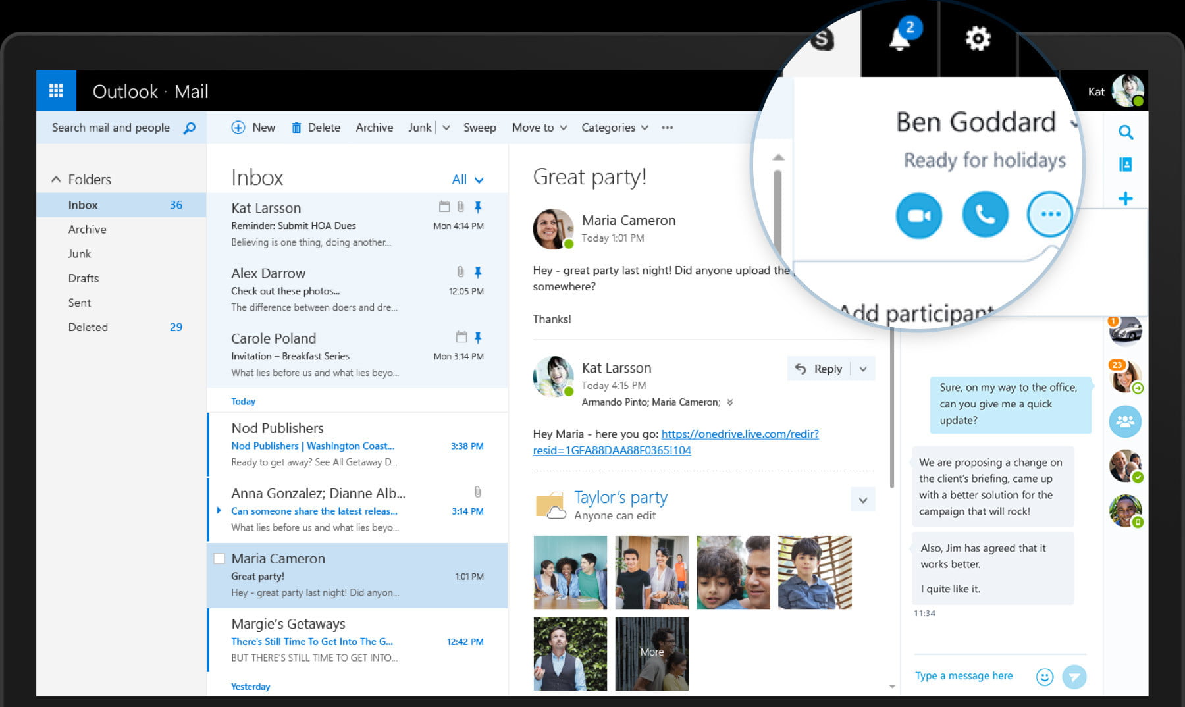Toggle pin on Carole Poland email
Viewport: 1185px width, 707px height.
click(478, 337)
